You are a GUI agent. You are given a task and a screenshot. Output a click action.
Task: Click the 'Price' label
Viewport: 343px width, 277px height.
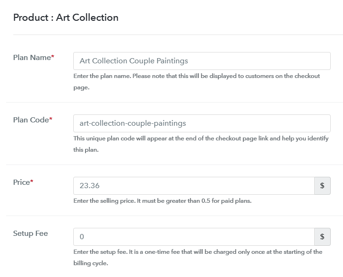point(23,182)
